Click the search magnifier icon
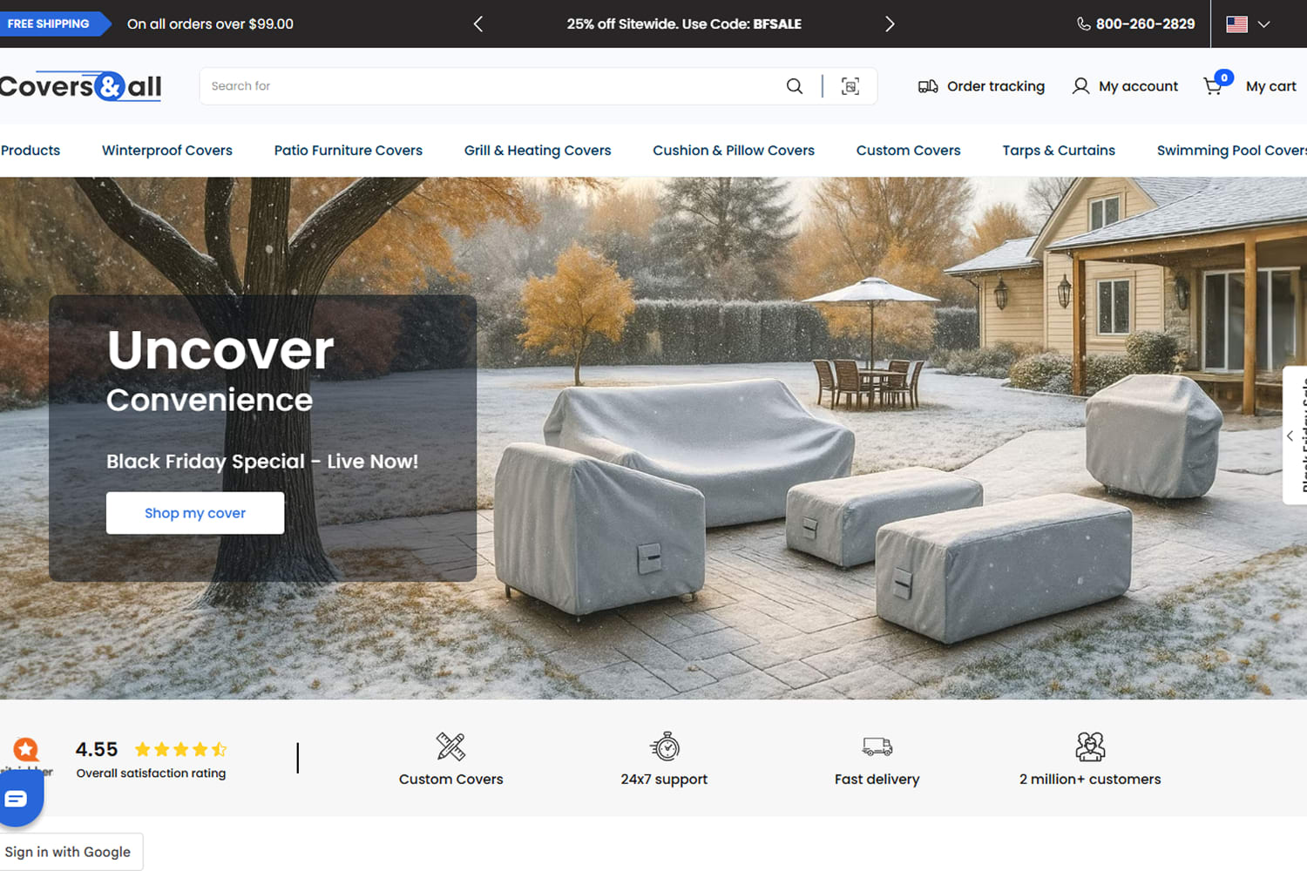Screen dimensions: 1307x871 pyautogui.click(x=794, y=86)
